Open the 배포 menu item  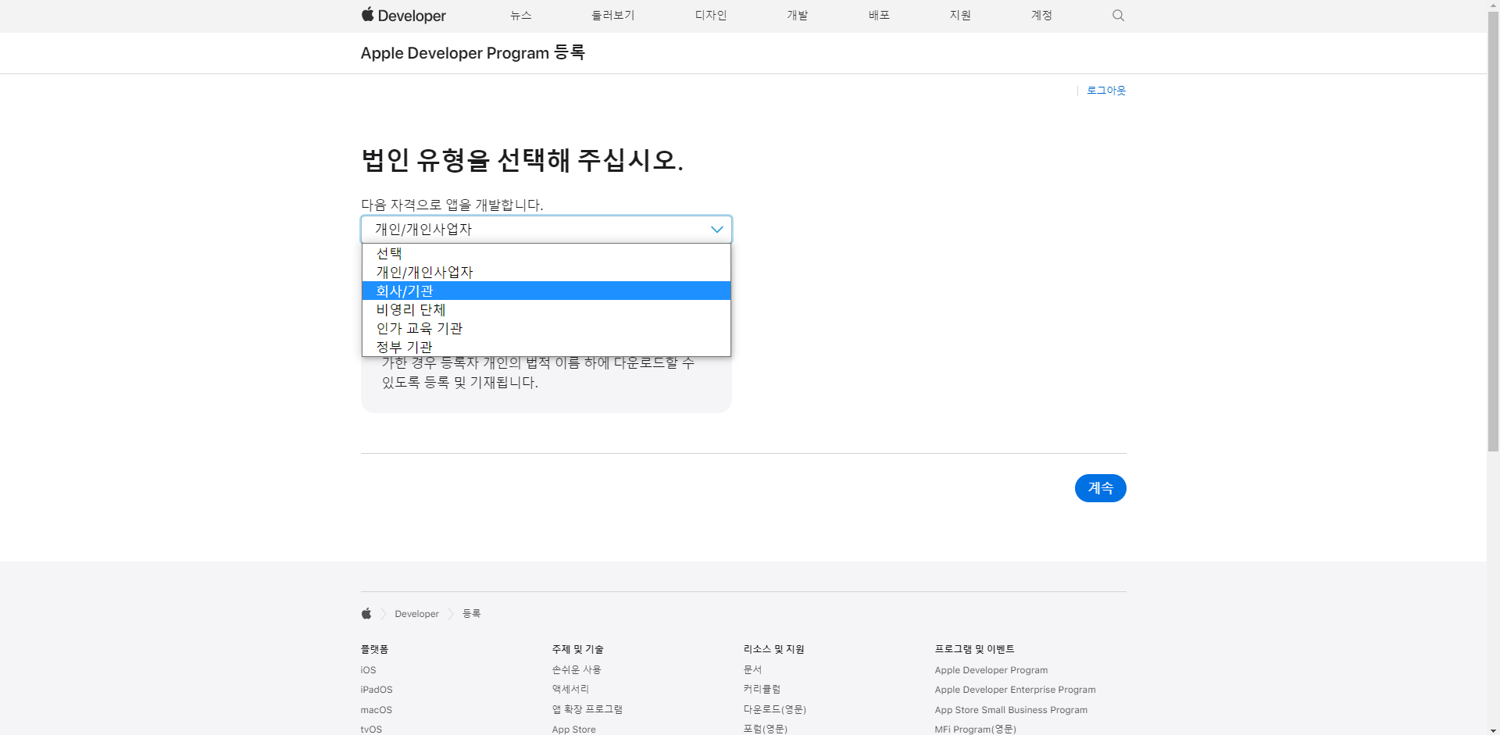click(x=880, y=16)
